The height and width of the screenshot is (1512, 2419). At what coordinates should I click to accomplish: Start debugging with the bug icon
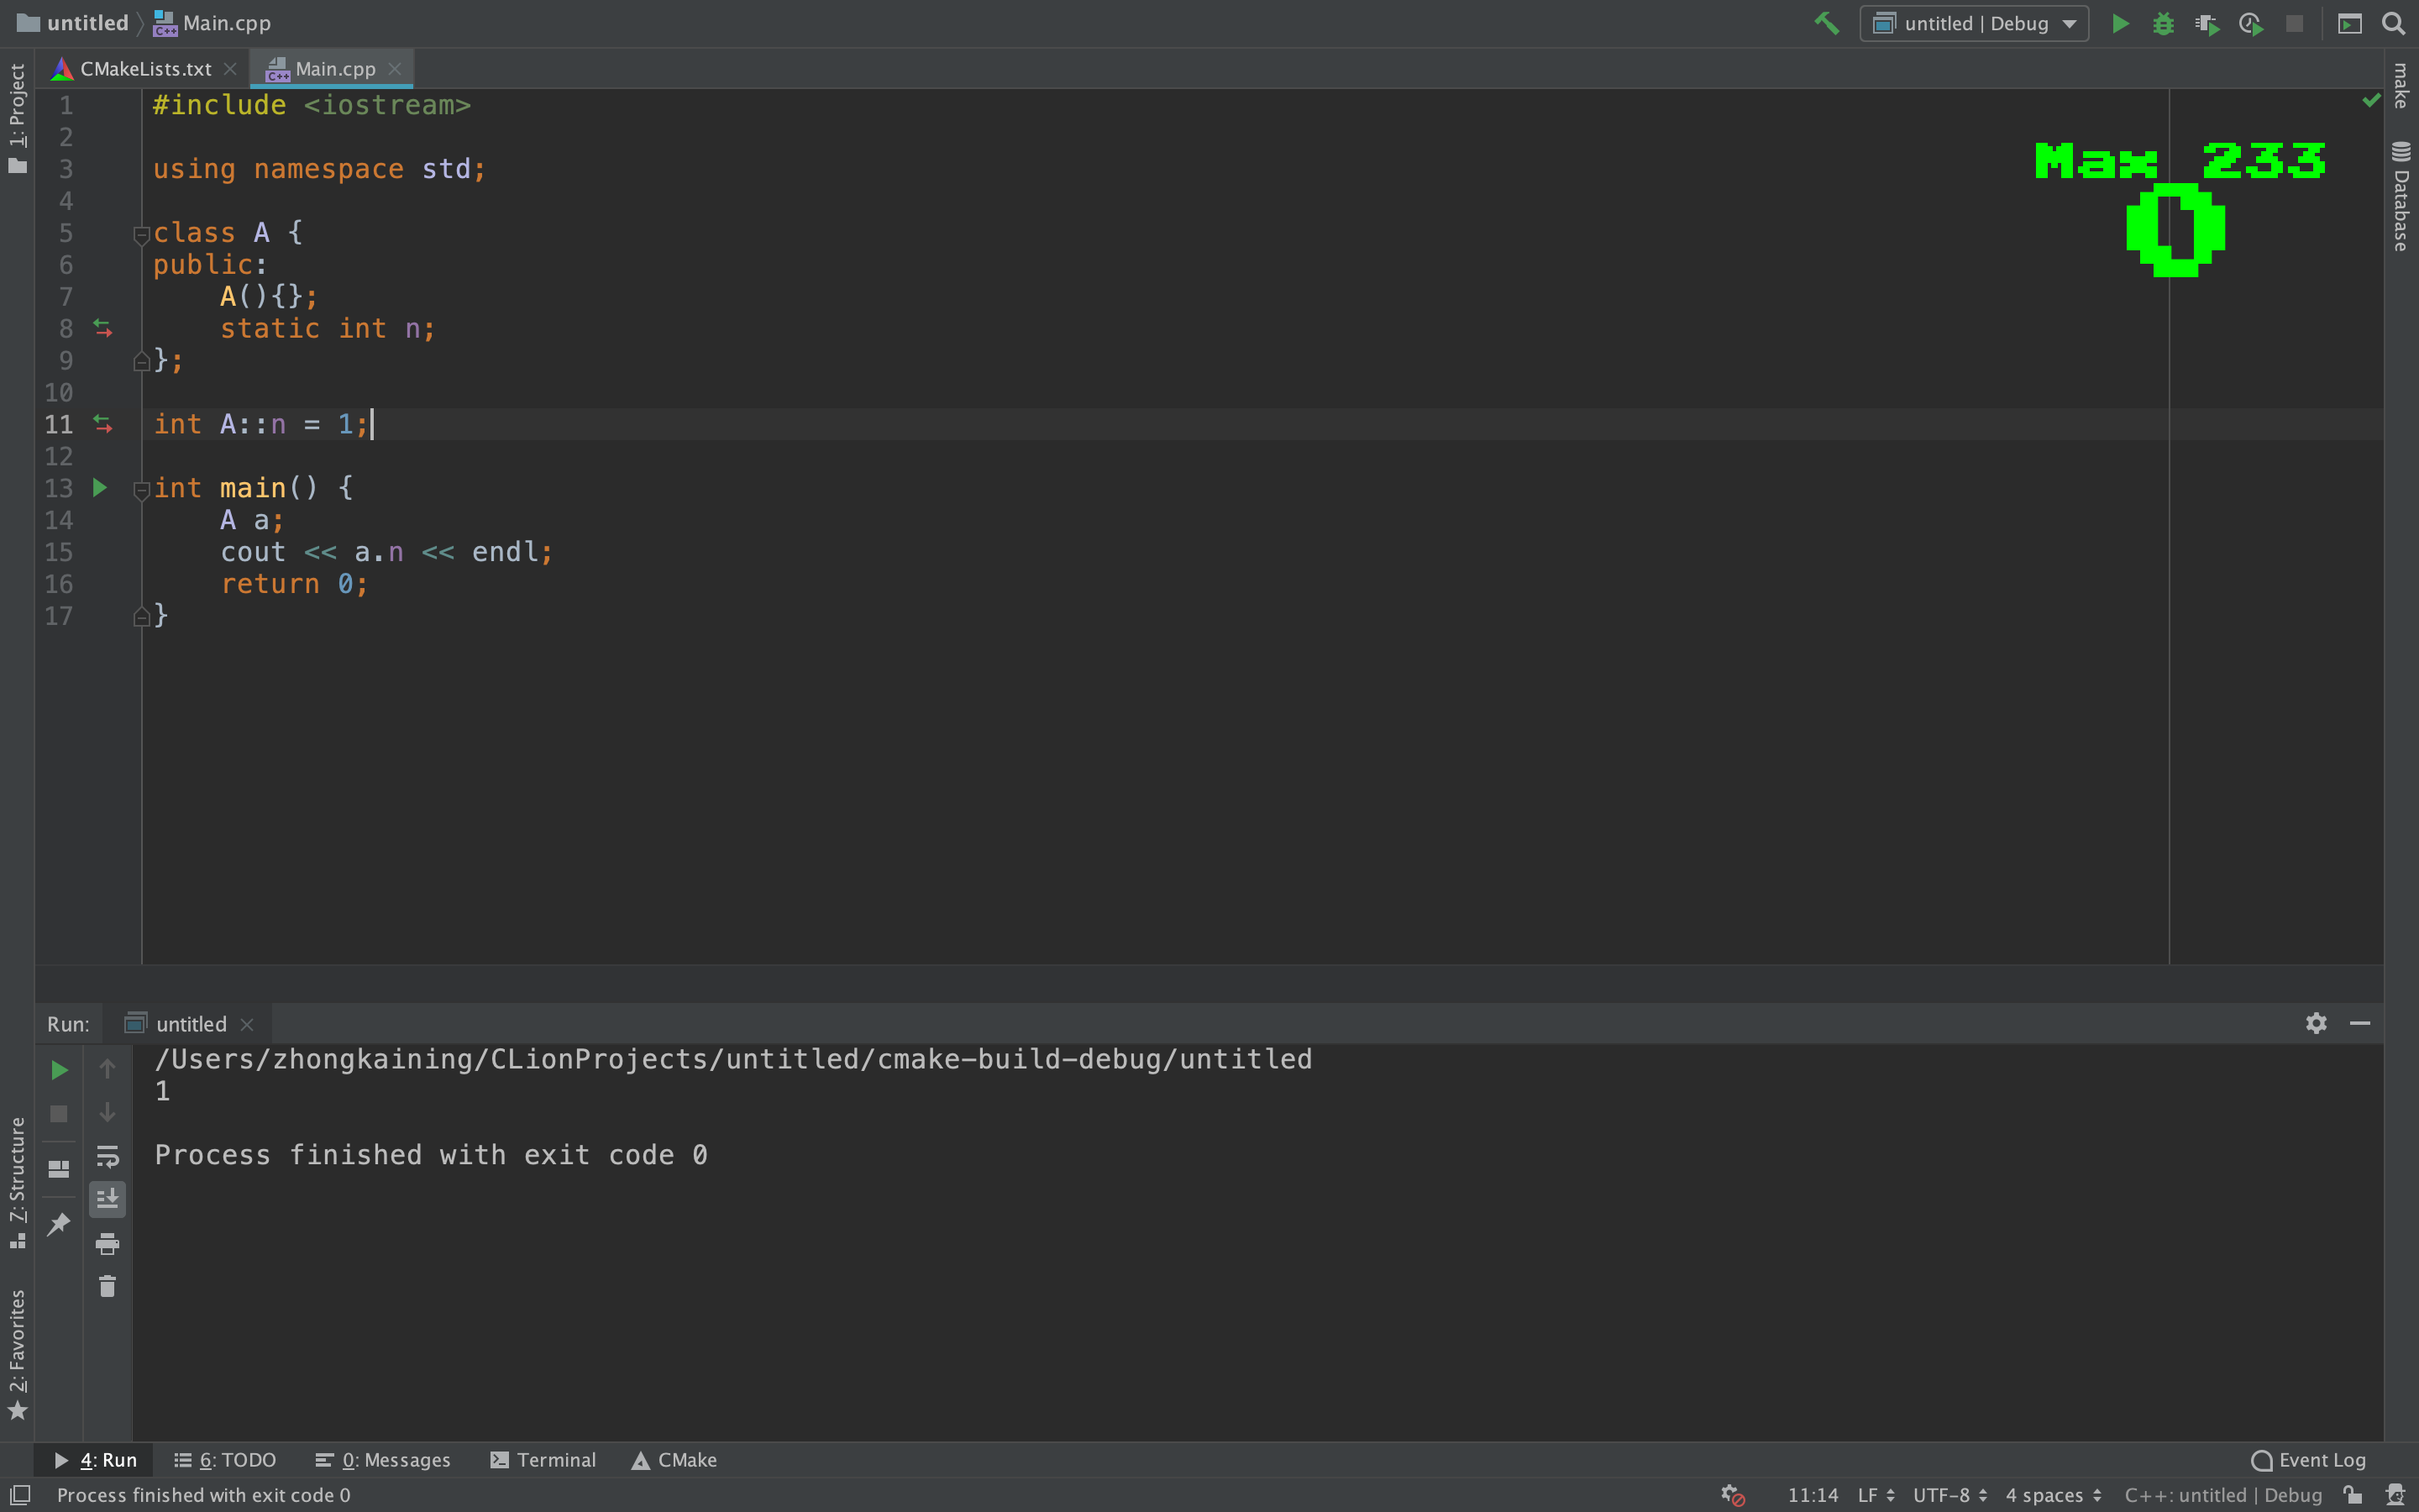click(x=2165, y=23)
